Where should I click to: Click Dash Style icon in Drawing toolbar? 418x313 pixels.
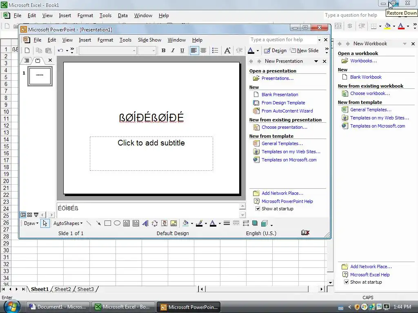tap(236, 223)
